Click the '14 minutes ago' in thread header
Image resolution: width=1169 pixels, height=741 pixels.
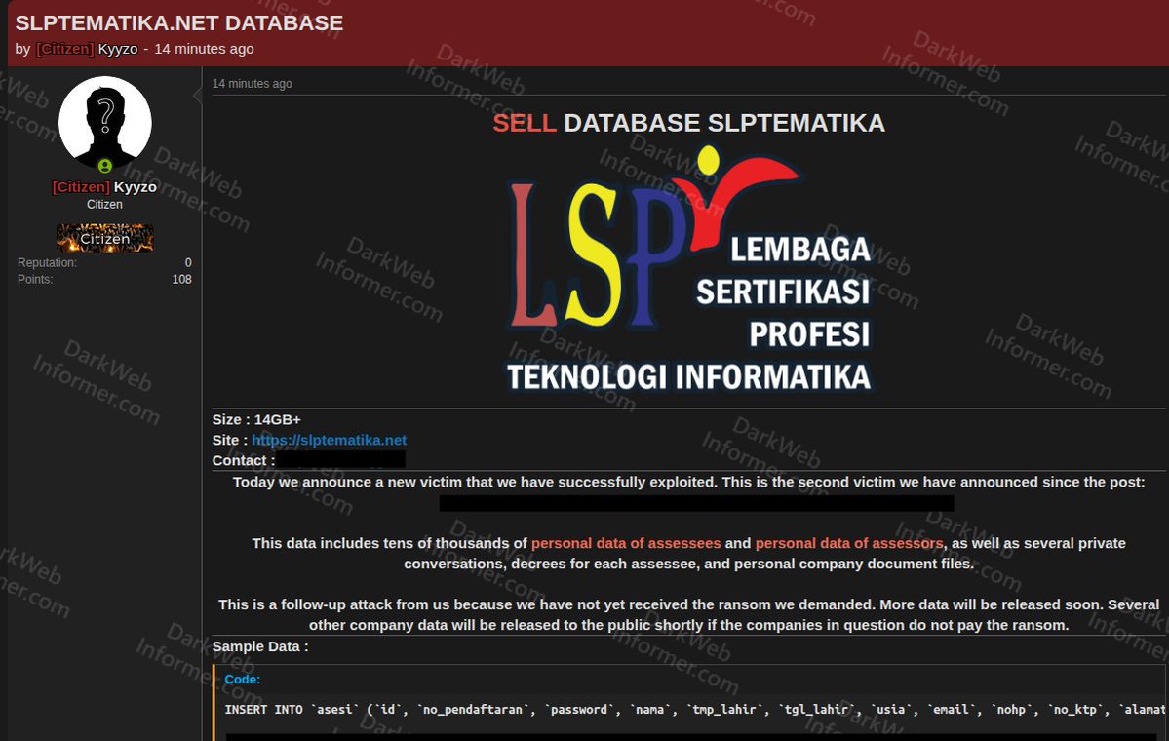click(204, 49)
